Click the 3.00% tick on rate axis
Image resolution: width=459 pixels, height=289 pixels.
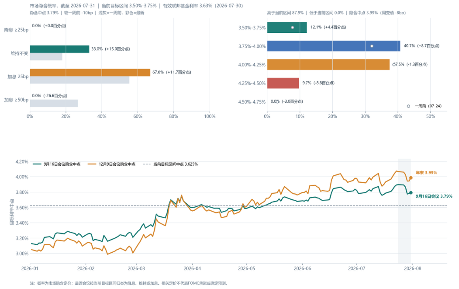[22, 254]
